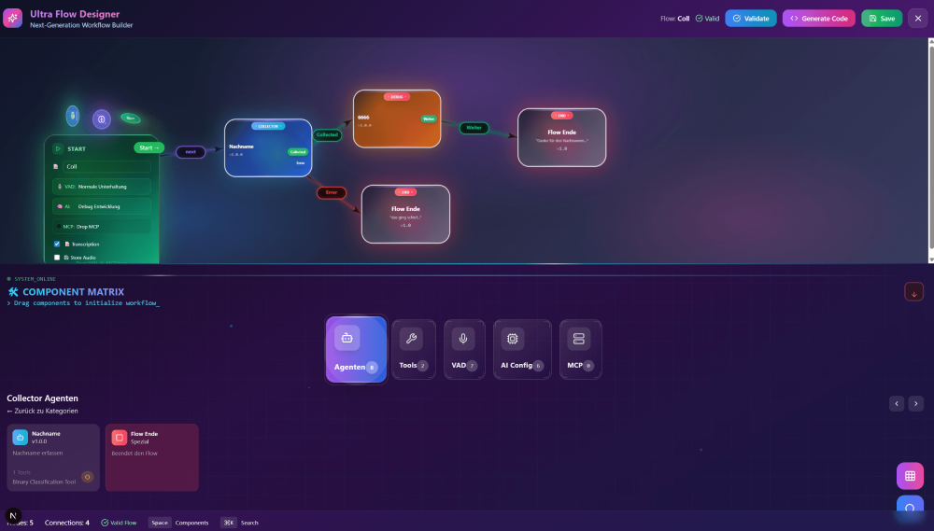Collapse the Component Matrix panel with down arrow

tap(913, 291)
